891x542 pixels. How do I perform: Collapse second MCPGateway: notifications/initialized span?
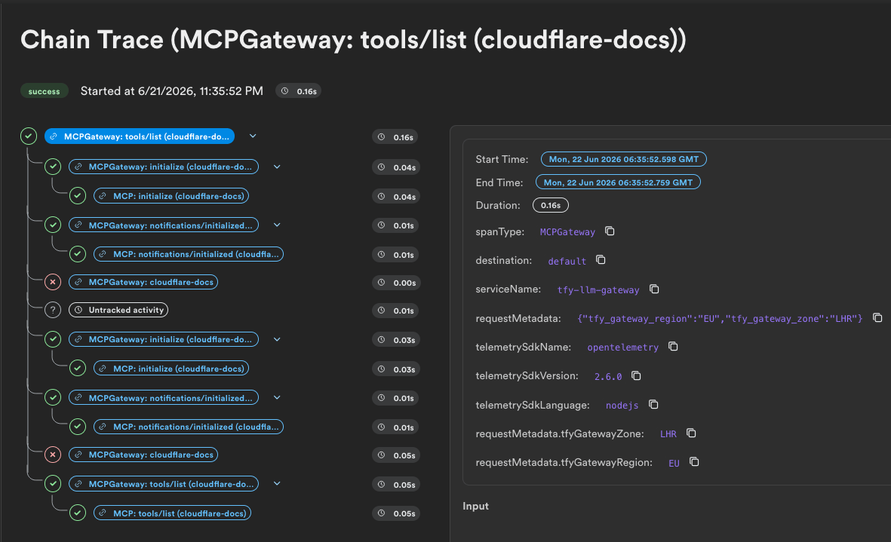pyautogui.click(x=277, y=397)
